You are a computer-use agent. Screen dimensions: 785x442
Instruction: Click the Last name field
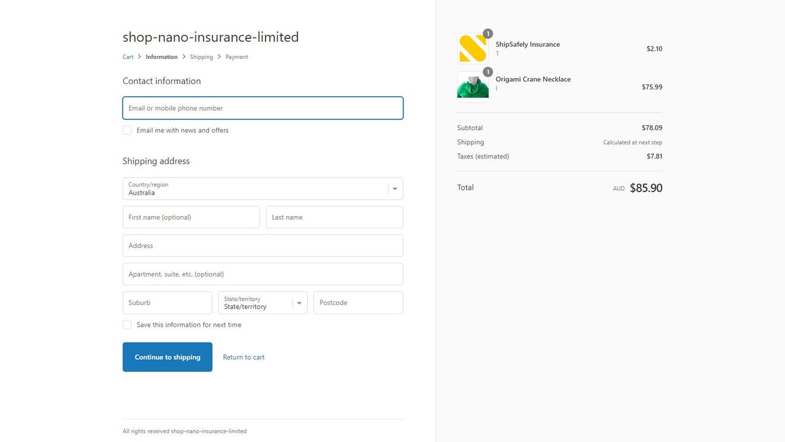[x=334, y=217]
